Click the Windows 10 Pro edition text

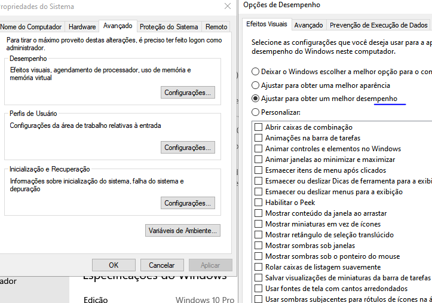point(205,299)
